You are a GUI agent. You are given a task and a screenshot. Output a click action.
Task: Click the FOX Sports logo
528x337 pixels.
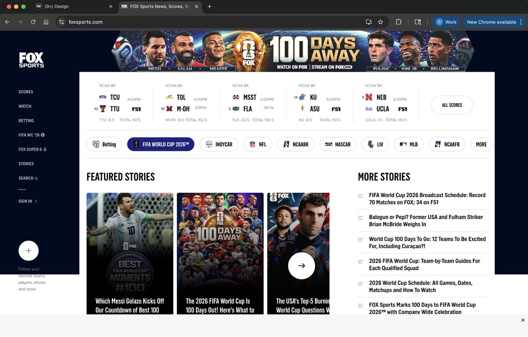tap(31, 60)
